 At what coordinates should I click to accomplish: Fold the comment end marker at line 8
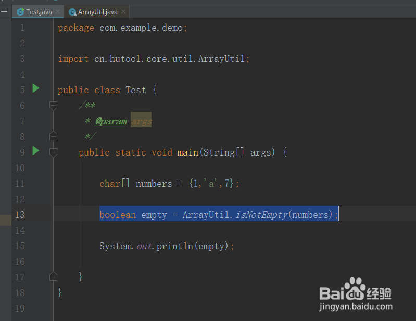click(x=53, y=136)
